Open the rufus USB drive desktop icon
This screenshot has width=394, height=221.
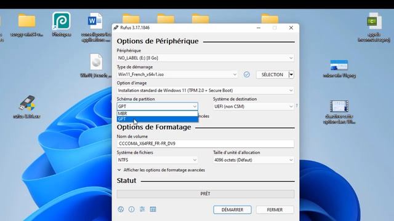point(27,107)
